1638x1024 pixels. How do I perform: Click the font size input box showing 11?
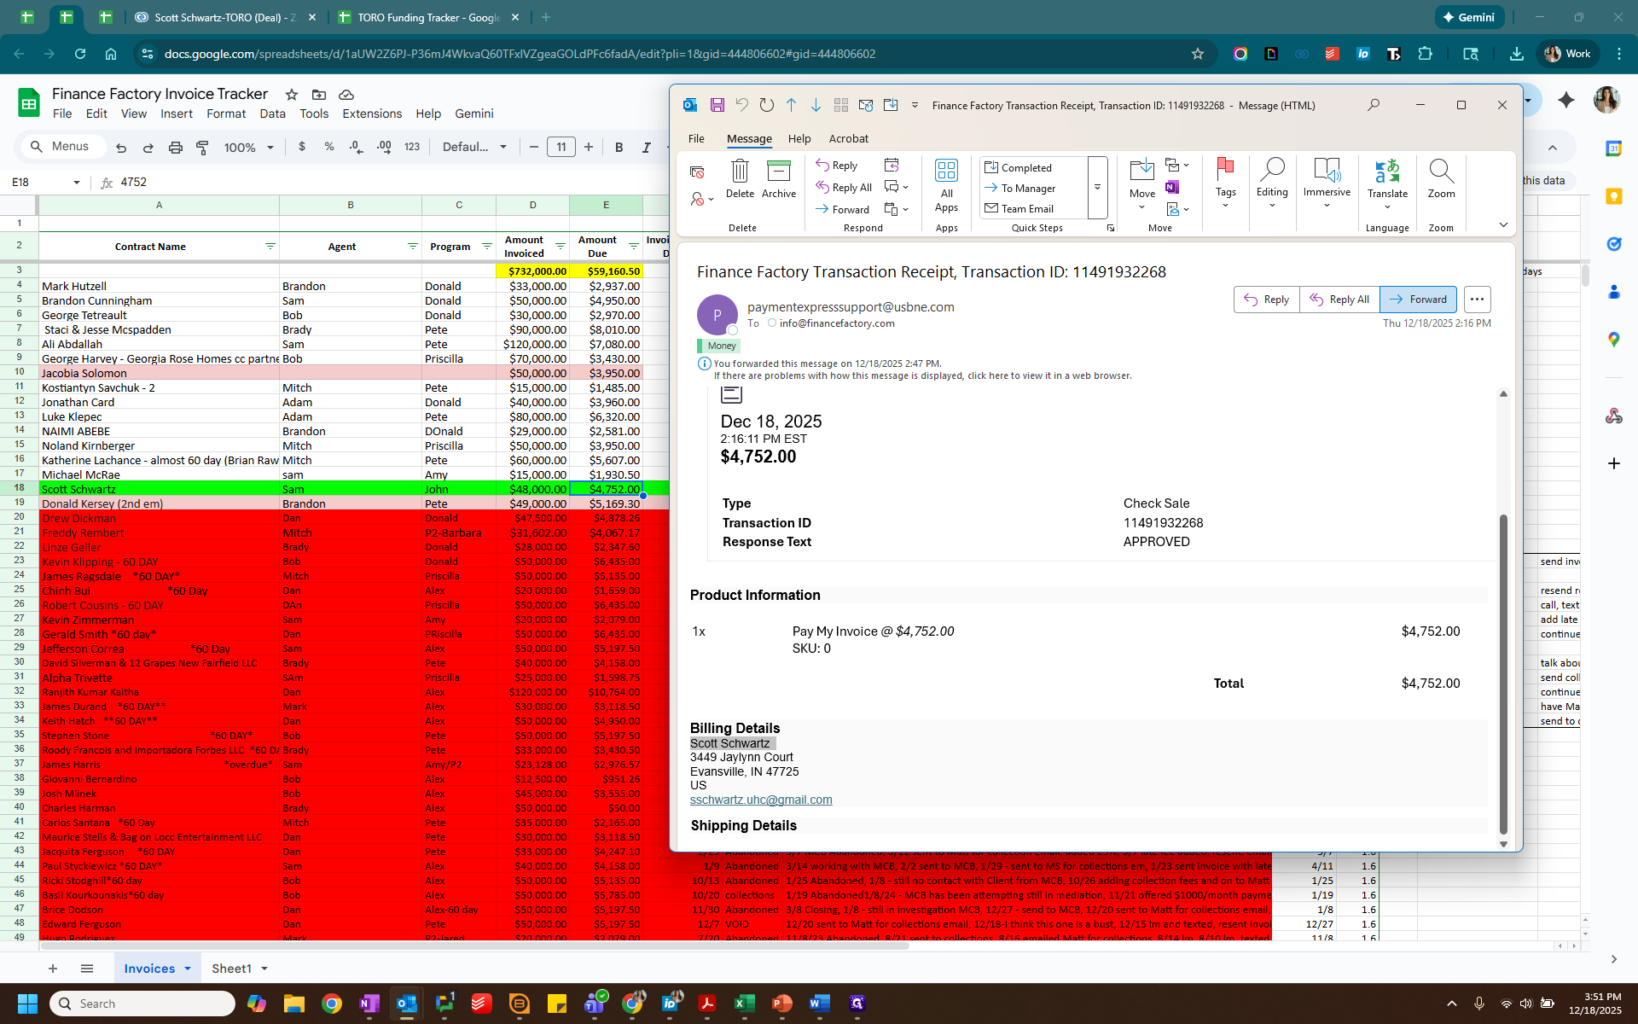(561, 148)
